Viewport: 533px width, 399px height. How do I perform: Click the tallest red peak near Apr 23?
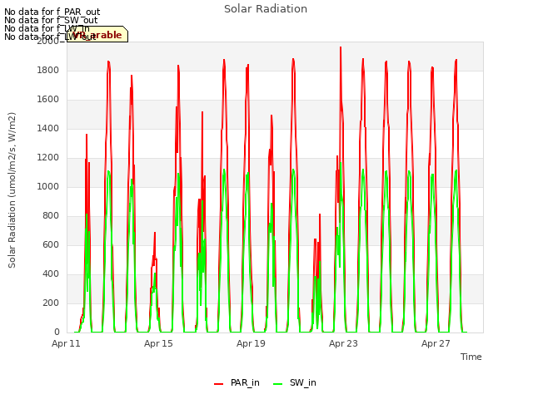tap(341, 48)
